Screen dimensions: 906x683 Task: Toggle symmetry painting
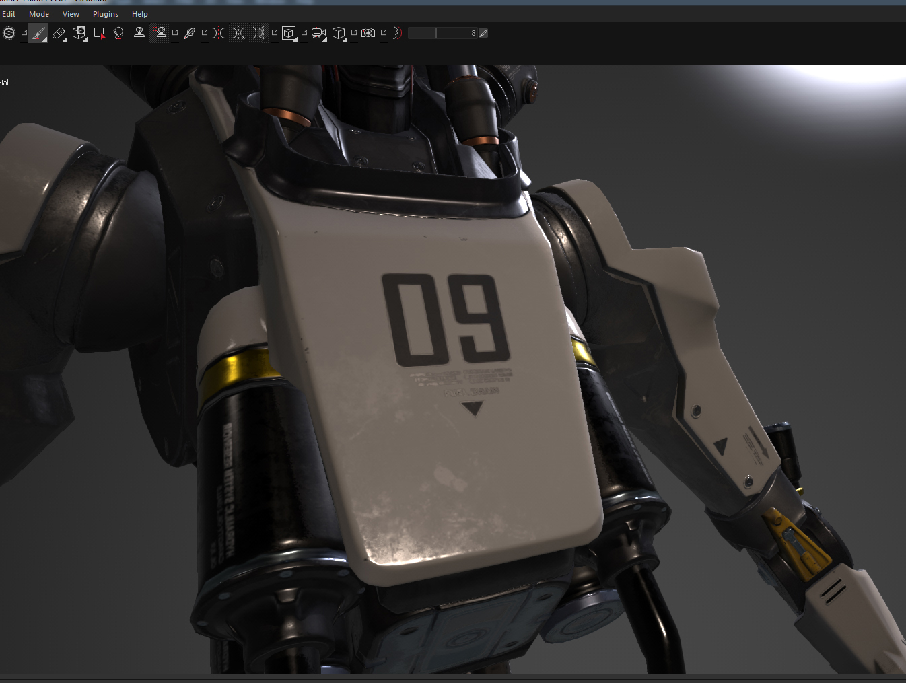pos(218,33)
